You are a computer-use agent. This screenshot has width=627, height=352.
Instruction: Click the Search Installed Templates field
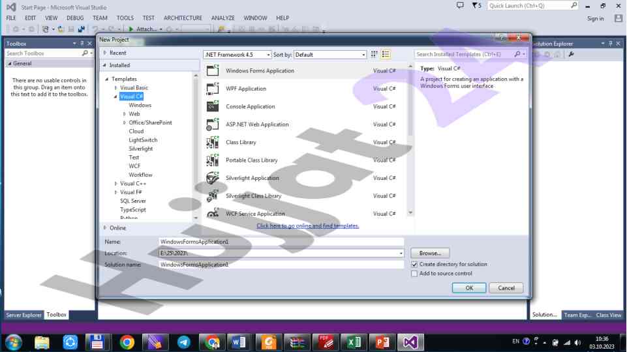pyautogui.click(x=465, y=54)
